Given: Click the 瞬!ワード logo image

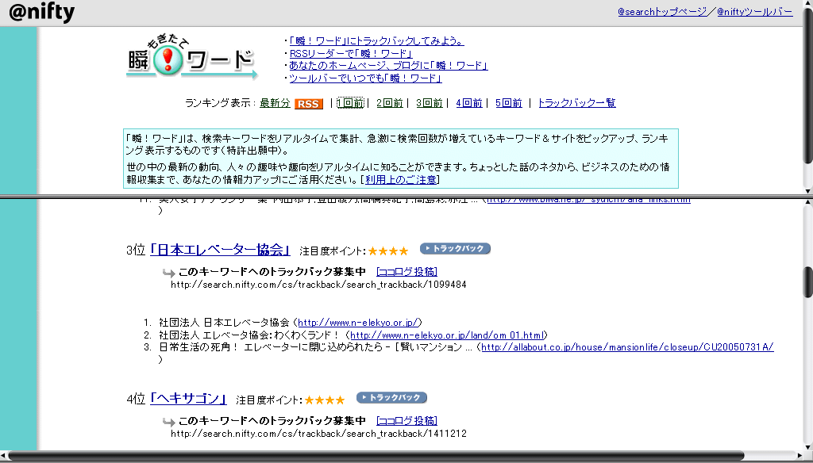Looking at the screenshot, I should point(192,58).
